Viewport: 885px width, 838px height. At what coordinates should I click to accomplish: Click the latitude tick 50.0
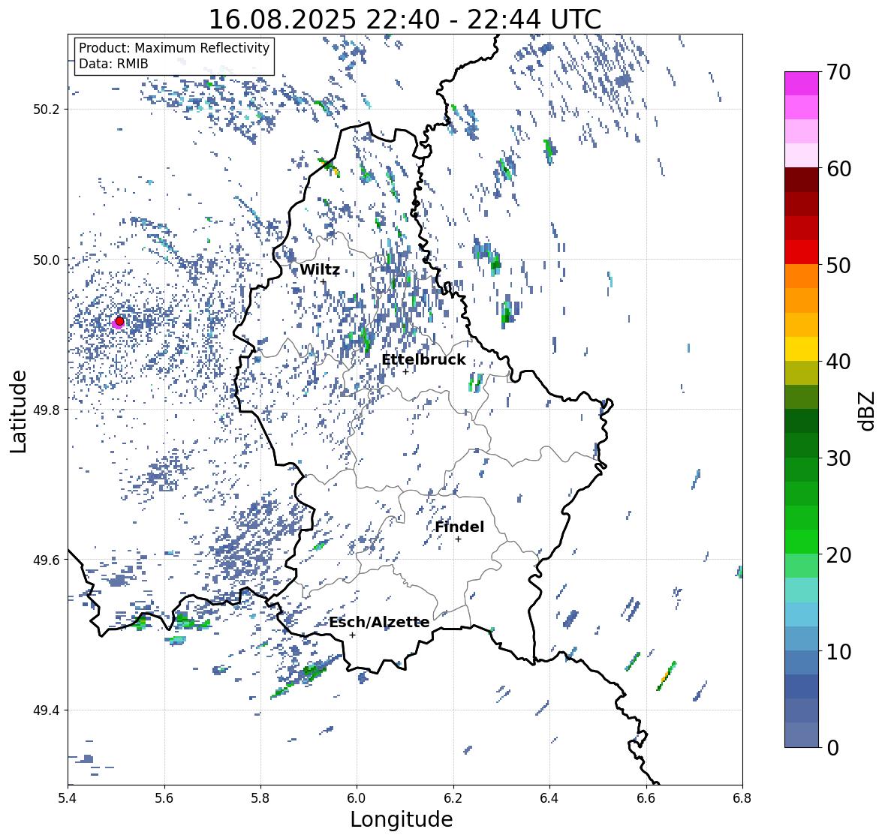click(x=47, y=260)
